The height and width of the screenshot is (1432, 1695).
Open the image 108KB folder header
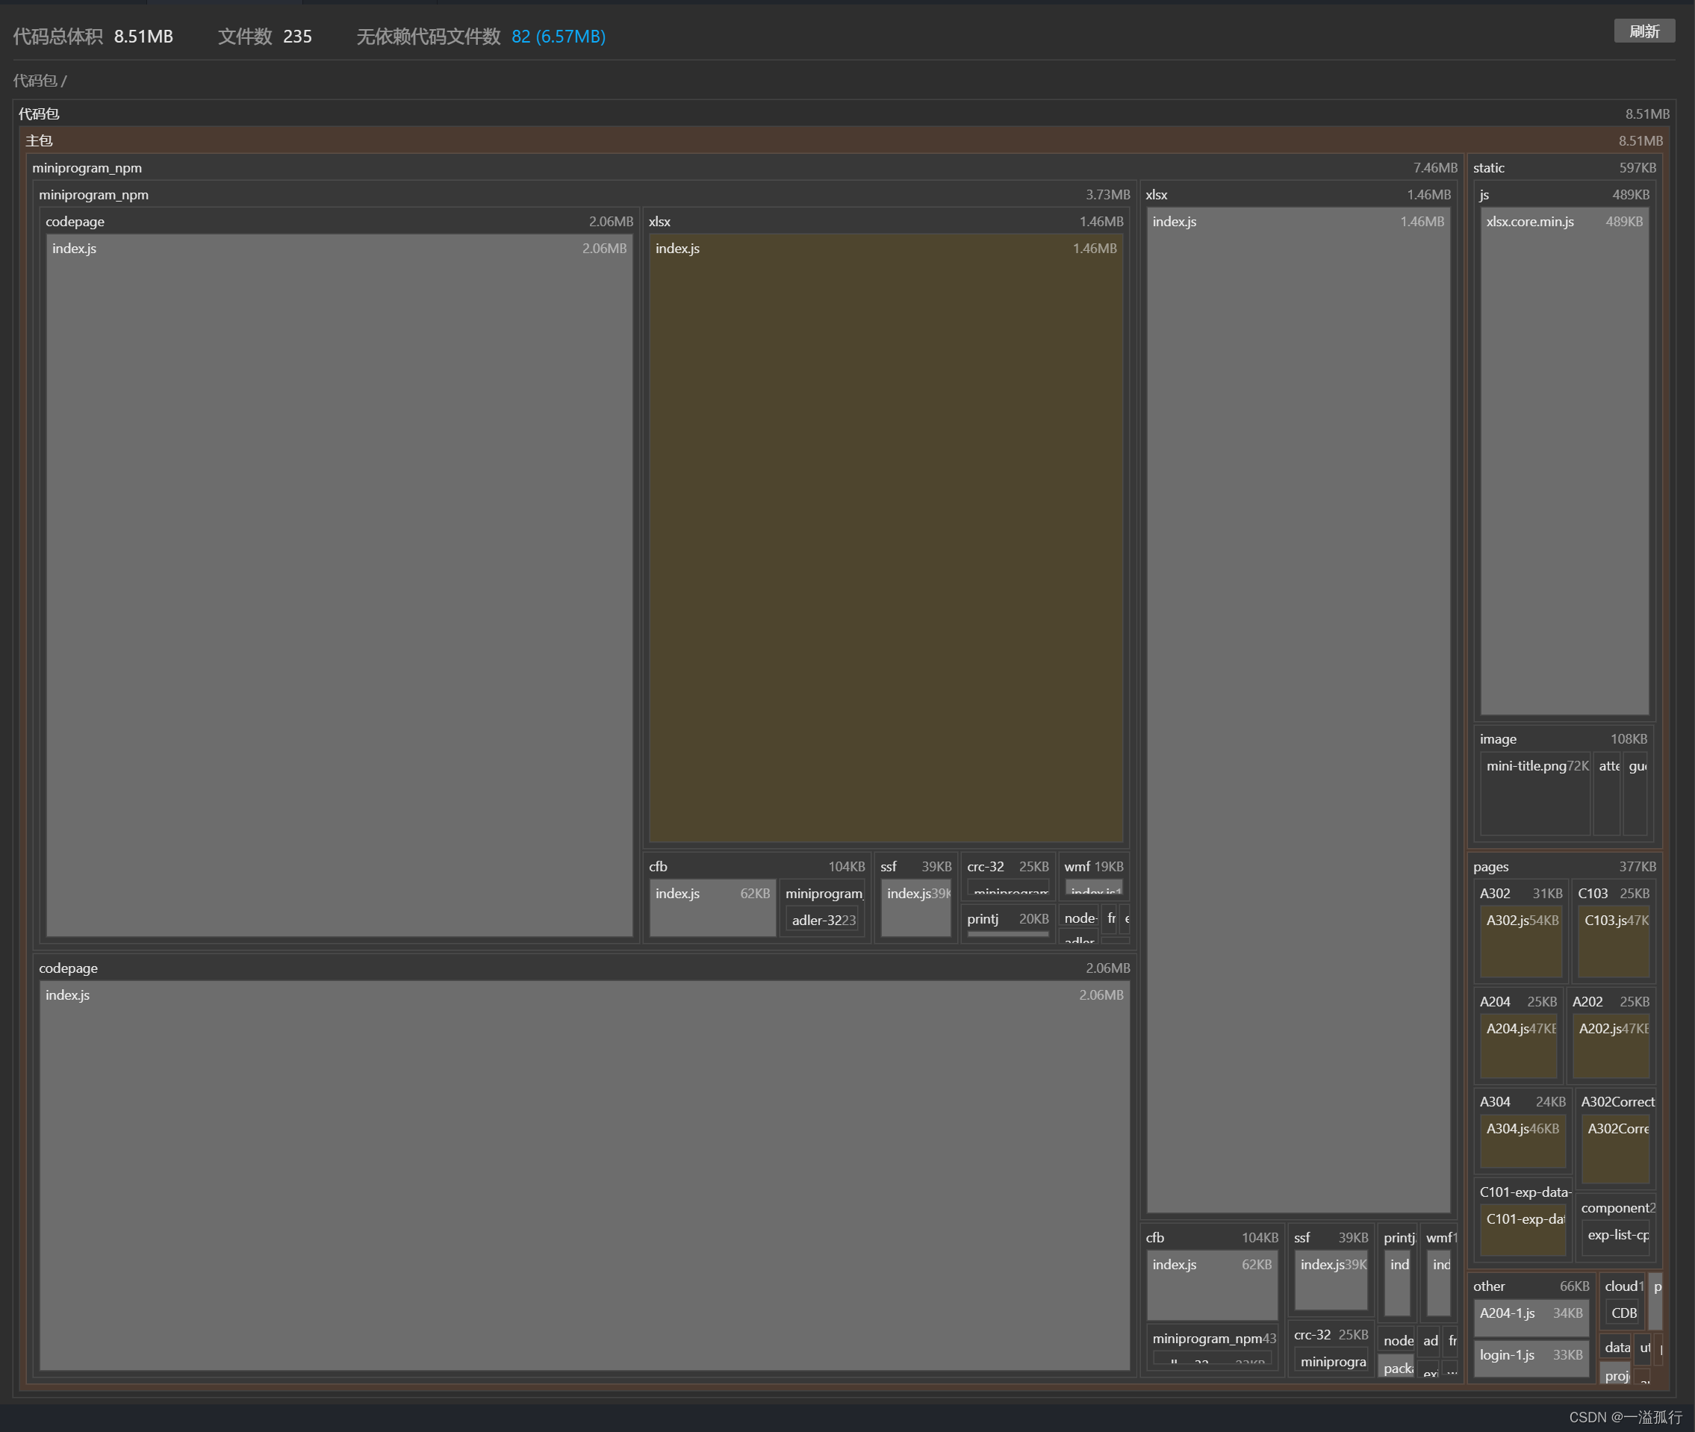[x=1564, y=738]
